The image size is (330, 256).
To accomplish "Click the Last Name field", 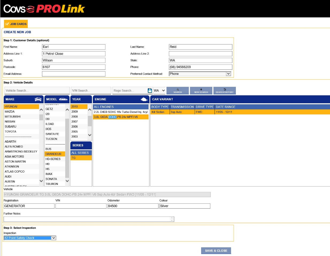I will [x=201, y=47].
